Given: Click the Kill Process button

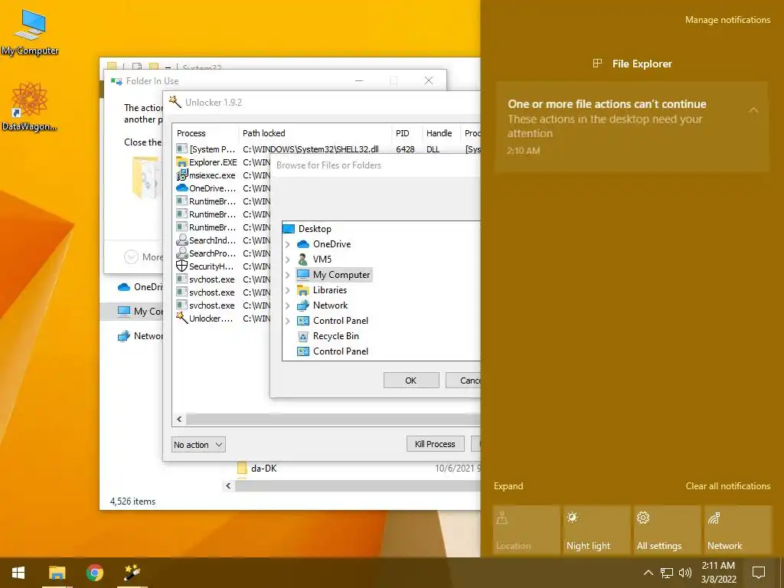Looking at the screenshot, I should 435,444.
